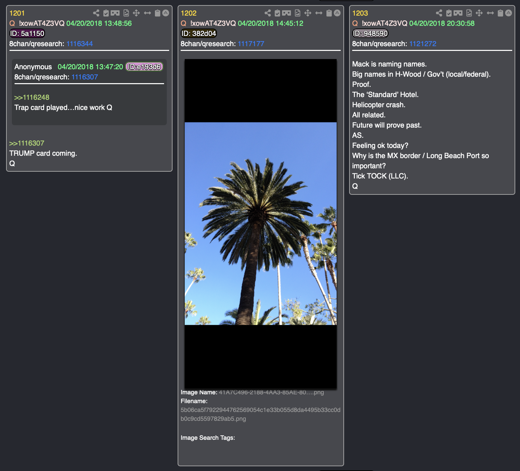The width and height of the screenshot is (520, 471).
Task: Click four-way move arrows on post 1203
Action: 479,13
